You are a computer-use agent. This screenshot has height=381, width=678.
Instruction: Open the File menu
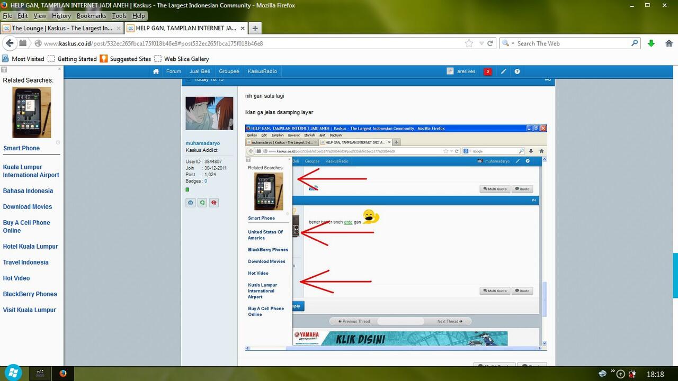[7, 16]
